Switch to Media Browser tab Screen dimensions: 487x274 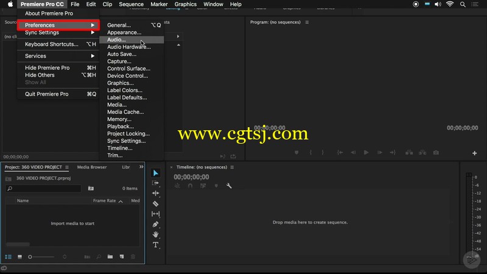(92, 167)
